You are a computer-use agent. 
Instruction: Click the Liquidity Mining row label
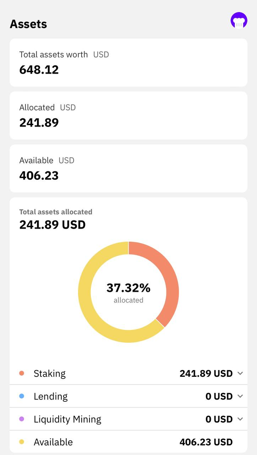[67, 419]
